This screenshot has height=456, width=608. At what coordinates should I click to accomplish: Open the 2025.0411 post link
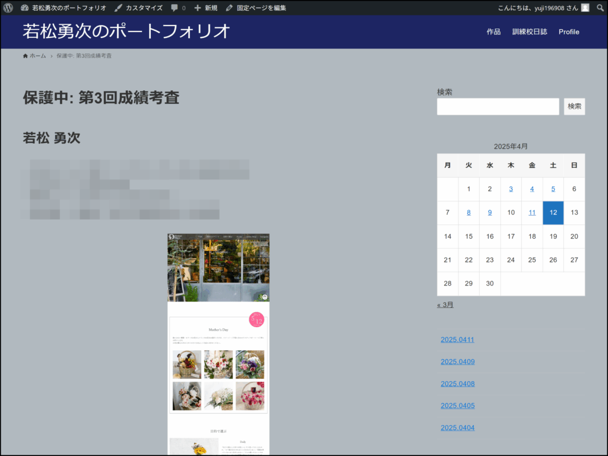pyautogui.click(x=457, y=340)
